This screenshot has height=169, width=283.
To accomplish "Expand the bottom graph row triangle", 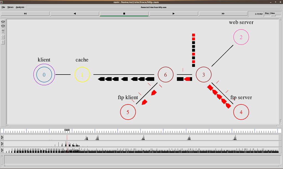I will 2,150.
